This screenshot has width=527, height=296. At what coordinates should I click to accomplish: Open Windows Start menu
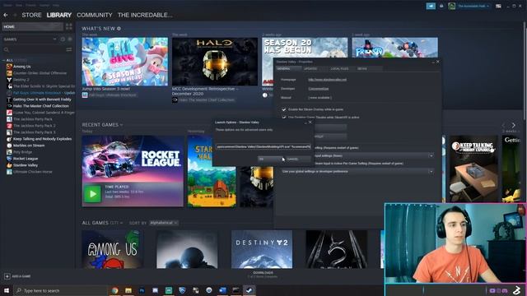coord(6,290)
